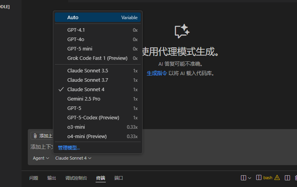Select the bash terminal entry
Viewport: 297px width, 187px height.
(x=268, y=178)
